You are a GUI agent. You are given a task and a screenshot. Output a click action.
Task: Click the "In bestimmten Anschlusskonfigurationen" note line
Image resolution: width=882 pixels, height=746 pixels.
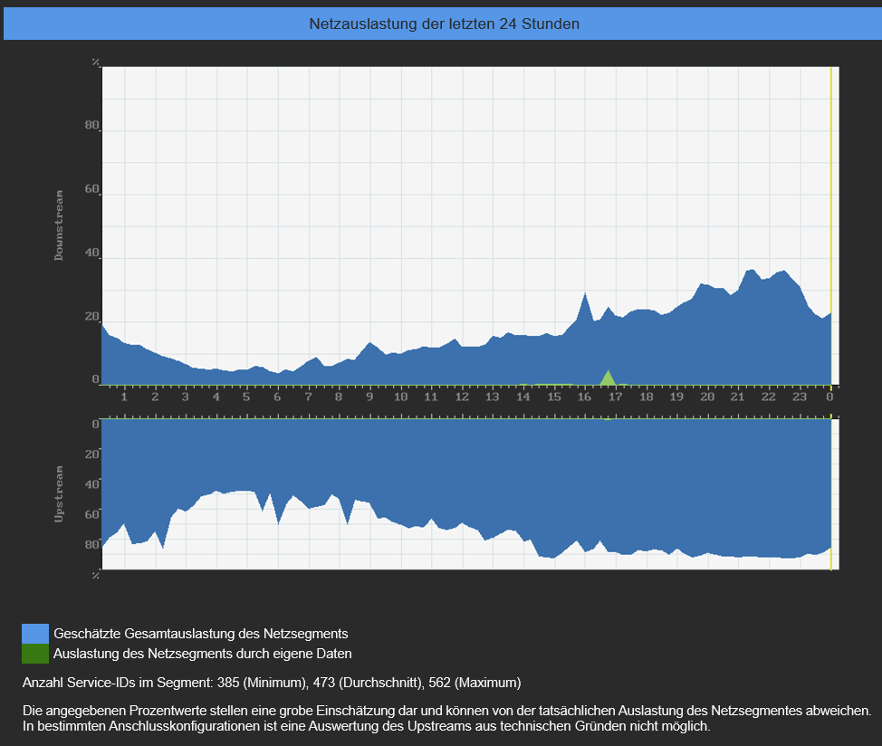click(366, 726)
